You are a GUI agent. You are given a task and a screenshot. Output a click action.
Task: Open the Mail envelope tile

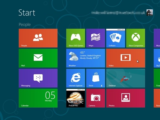pyautogui.click(x=38, y=58)
